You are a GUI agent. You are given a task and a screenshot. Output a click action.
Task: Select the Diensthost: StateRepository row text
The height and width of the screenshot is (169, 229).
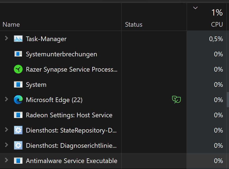[71, 130]
